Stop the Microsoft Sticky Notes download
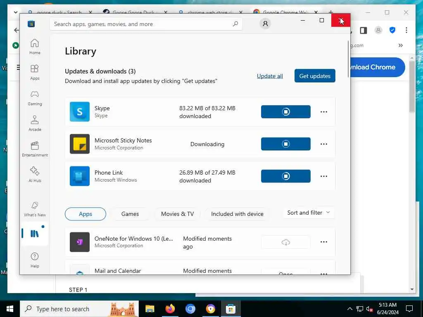Screen dimensions: 423x317 (286, 144)
